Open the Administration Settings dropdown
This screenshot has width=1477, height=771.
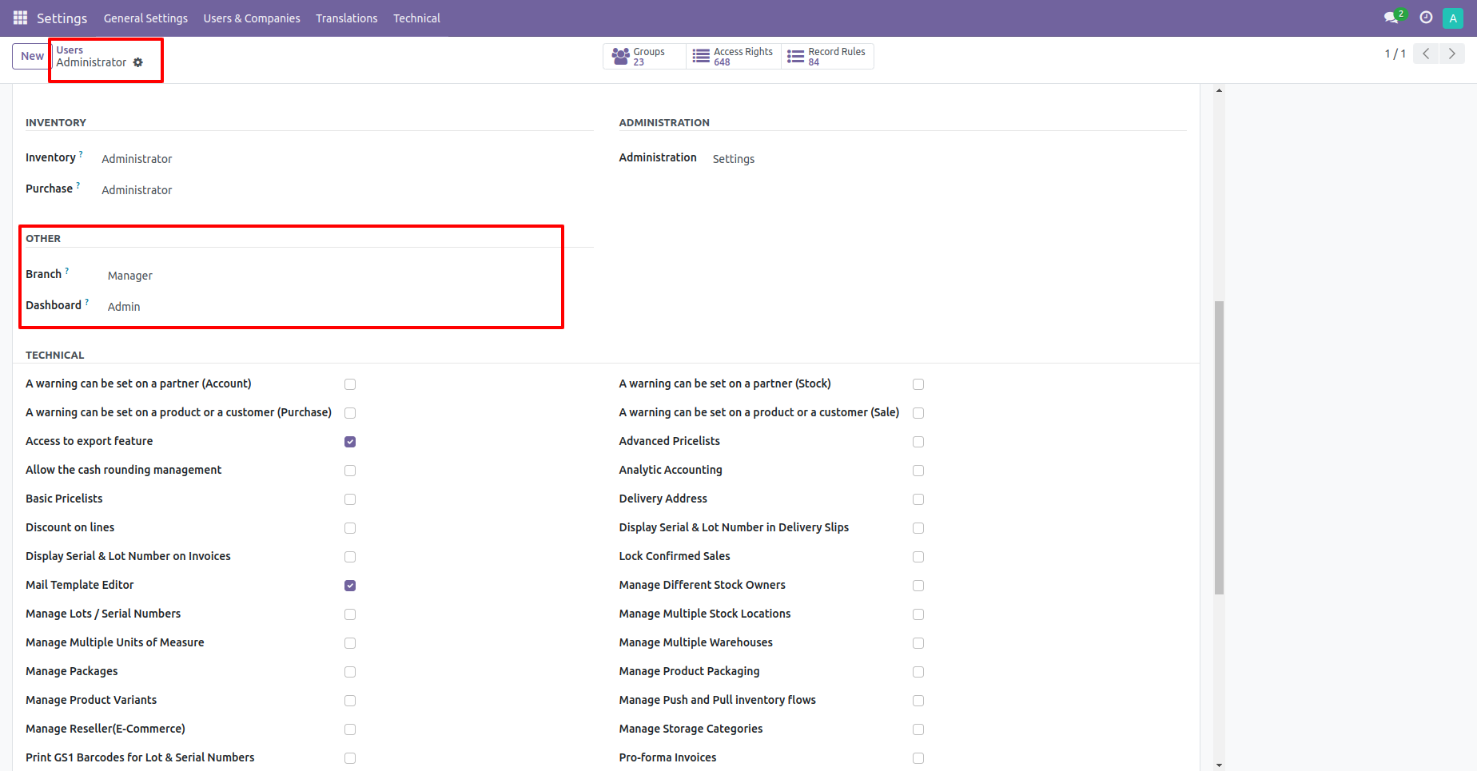click(733, 159)
